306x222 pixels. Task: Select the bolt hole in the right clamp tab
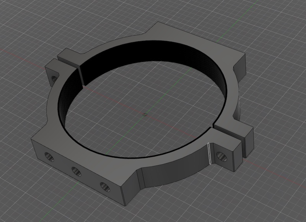coord(222,157)
